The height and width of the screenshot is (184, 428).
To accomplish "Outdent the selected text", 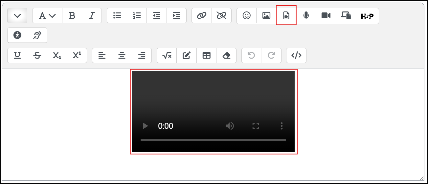I will 157,16.
